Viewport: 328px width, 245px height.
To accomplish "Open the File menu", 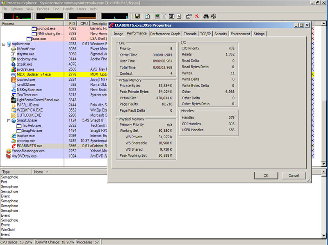I will [4, 9].
